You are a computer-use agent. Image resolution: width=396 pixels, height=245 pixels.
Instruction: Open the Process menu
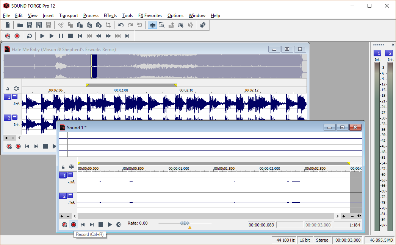[91, 16]
